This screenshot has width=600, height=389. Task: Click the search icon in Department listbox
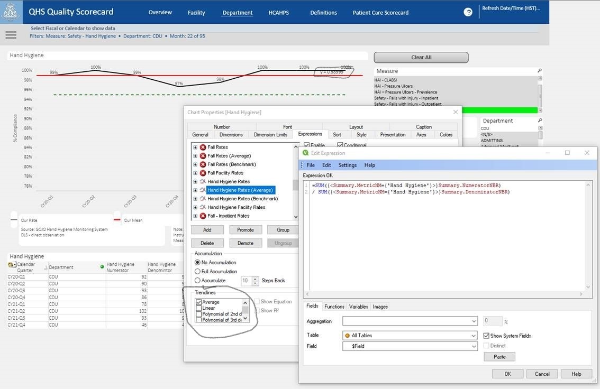click(x=540, y=121)
